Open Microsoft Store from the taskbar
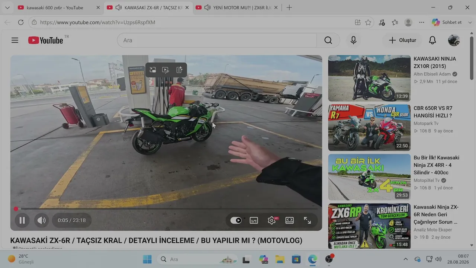The width and height of the screenshot is (476, 268). click(296, 259)
